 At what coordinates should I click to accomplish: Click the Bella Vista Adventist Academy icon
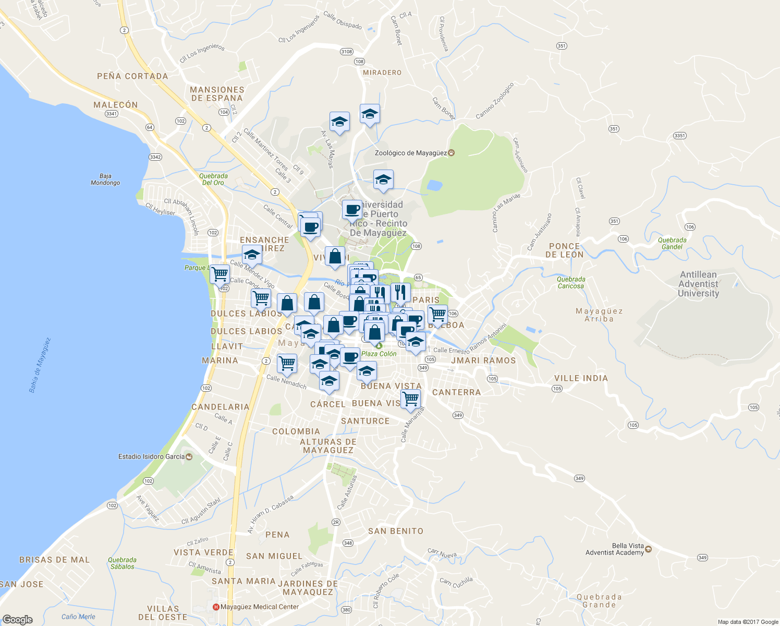pos(648,549)
